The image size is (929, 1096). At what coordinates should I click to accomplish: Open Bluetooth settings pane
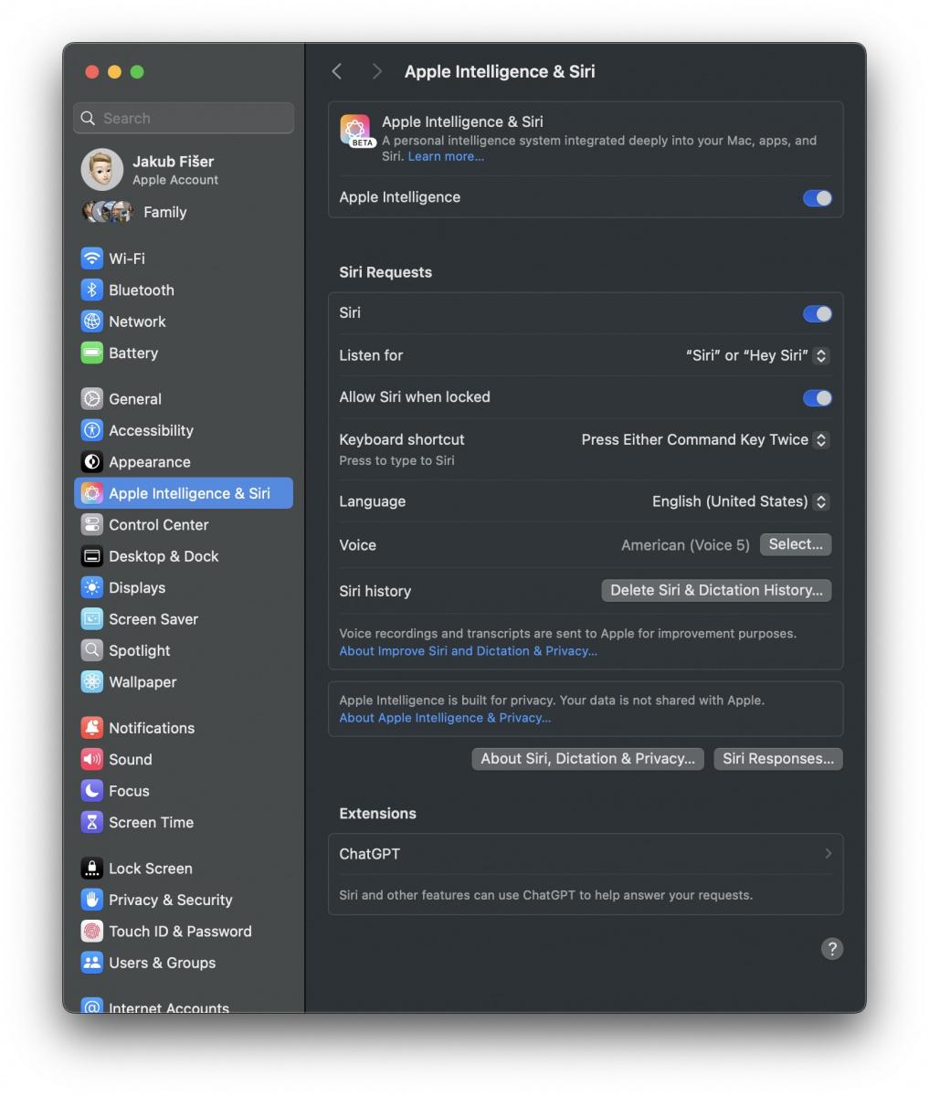184,290
